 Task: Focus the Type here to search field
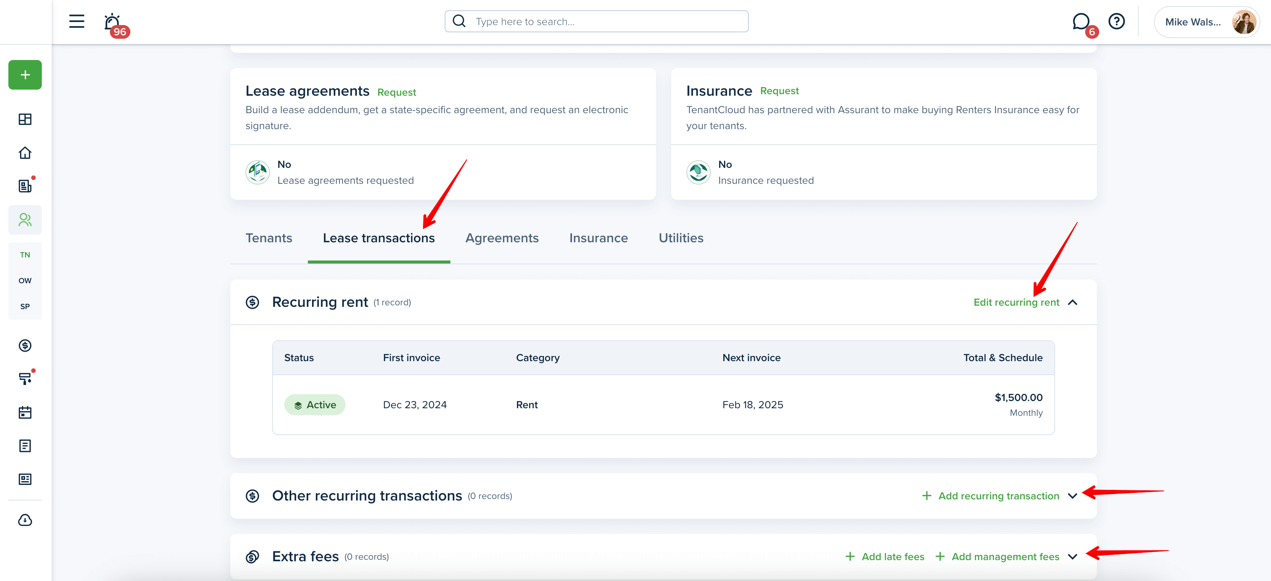[x=596, y=21]
